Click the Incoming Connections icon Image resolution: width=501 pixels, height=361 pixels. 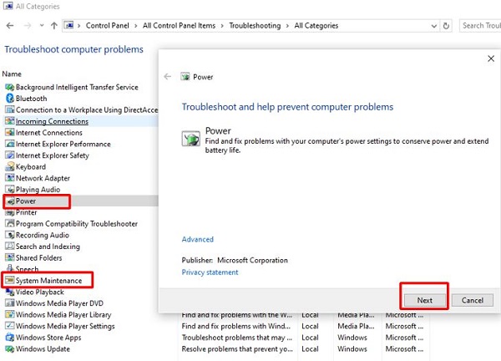point(10,121)
